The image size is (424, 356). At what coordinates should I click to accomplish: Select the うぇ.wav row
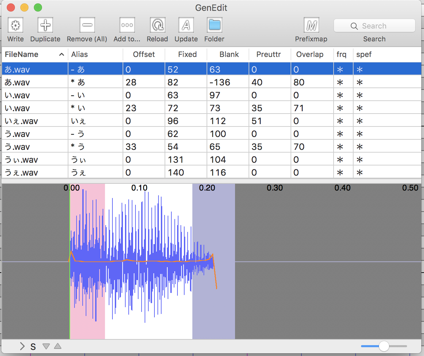click(22, 173)
